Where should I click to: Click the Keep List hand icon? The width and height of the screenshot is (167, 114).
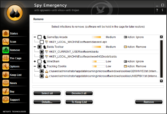pos(6,75)
